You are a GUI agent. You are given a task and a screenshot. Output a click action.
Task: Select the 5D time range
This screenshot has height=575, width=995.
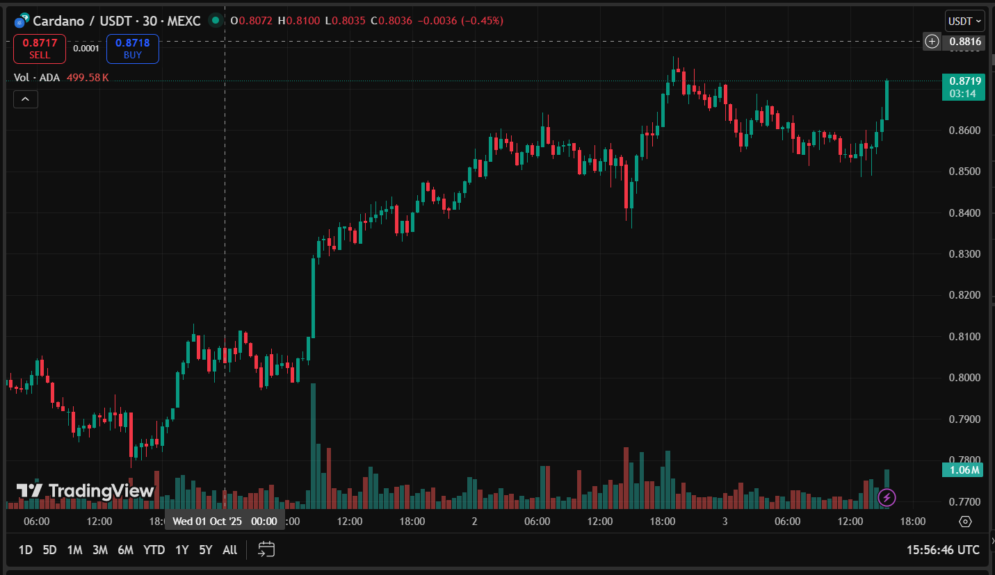pos(49,550)
